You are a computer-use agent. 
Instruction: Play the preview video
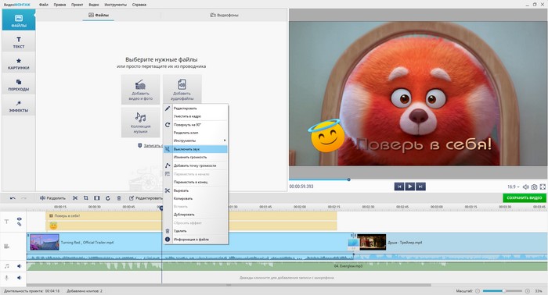(x=410, y=187)
